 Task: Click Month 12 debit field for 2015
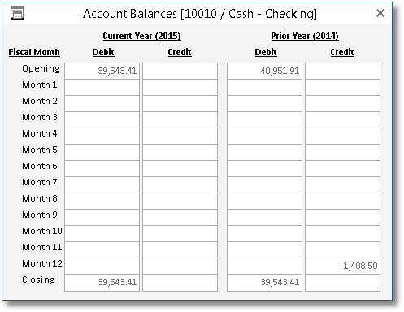pos(102,266)
